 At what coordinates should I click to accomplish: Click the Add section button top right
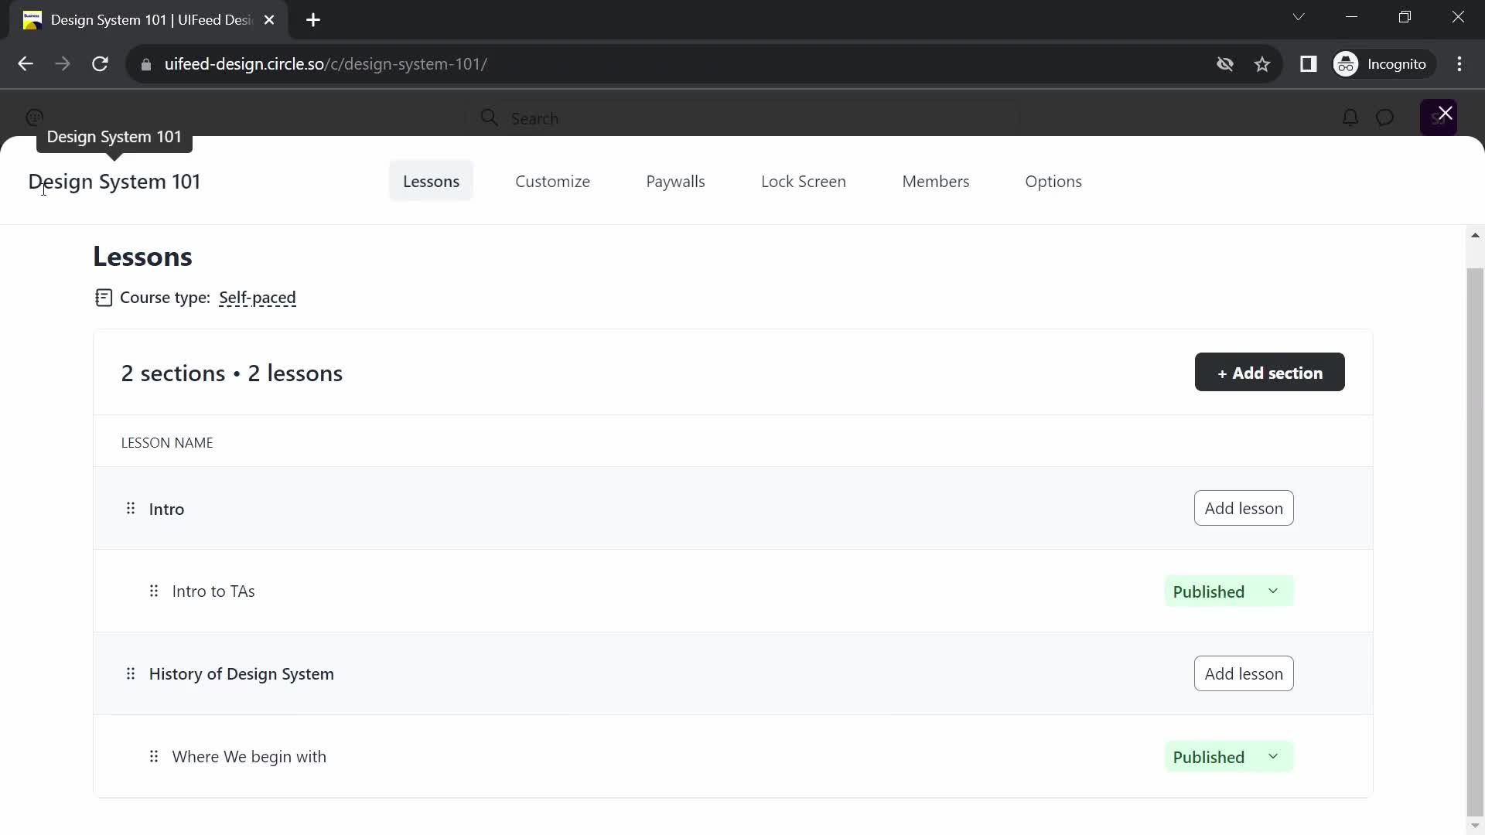(1270, 372)
